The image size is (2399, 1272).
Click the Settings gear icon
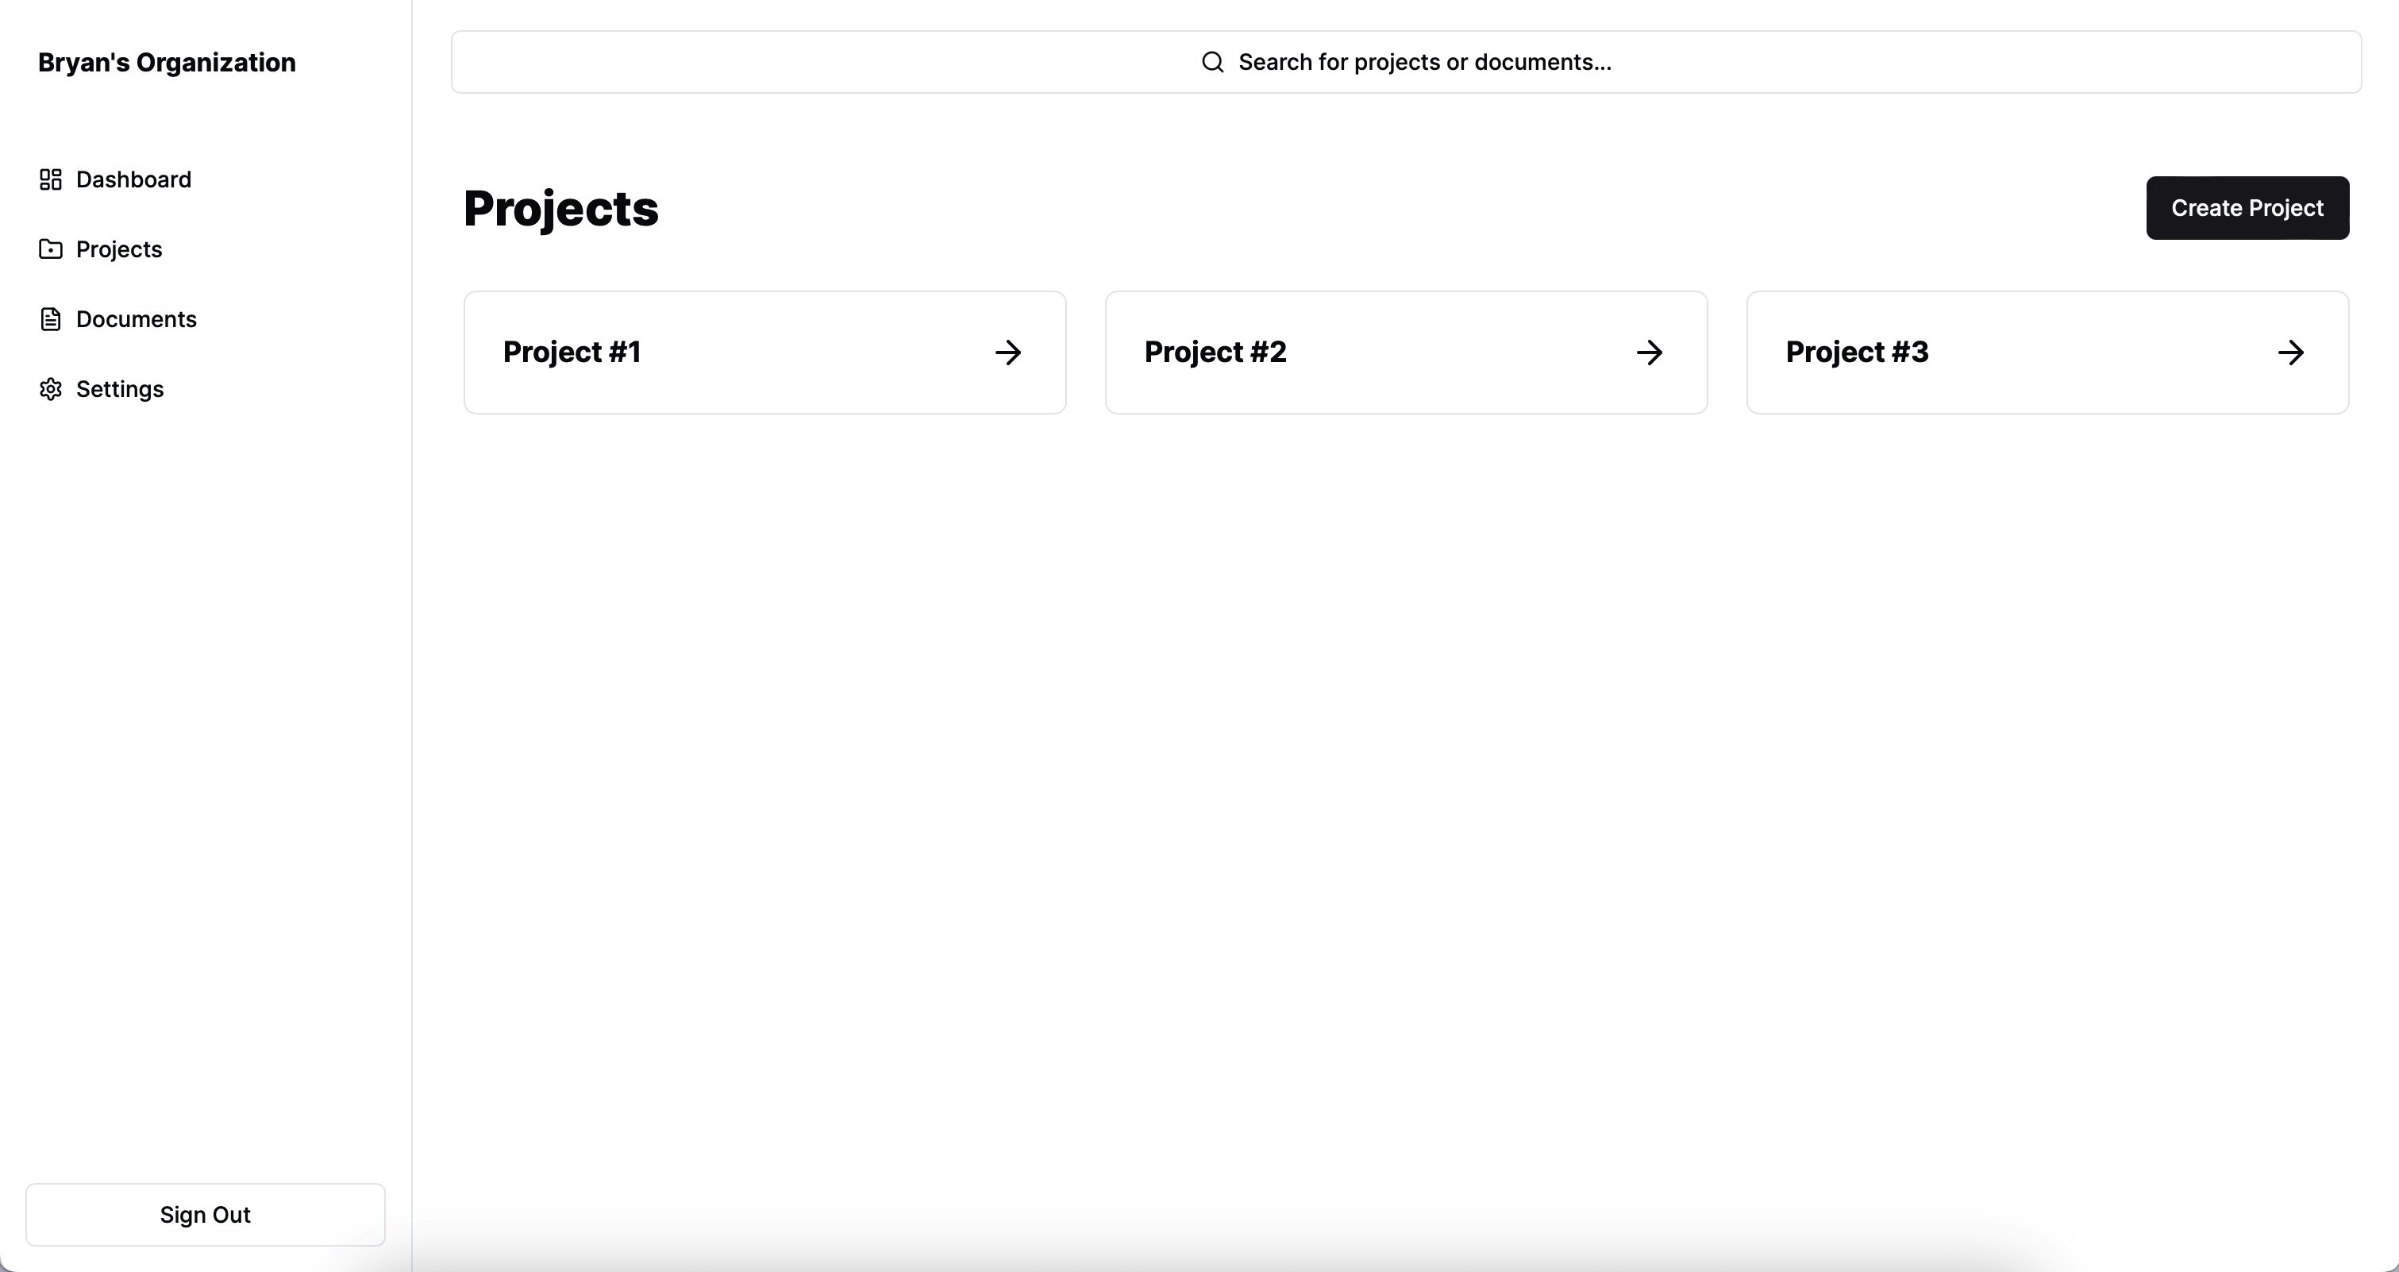(50, 389)
